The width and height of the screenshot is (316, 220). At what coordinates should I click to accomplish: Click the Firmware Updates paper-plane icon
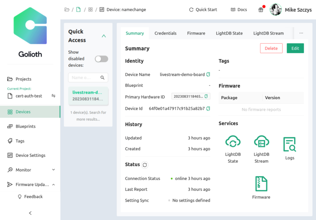(x=10, y=185)
